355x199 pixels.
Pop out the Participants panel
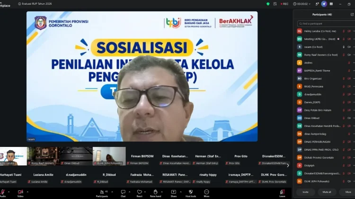[x=352, y=15]
